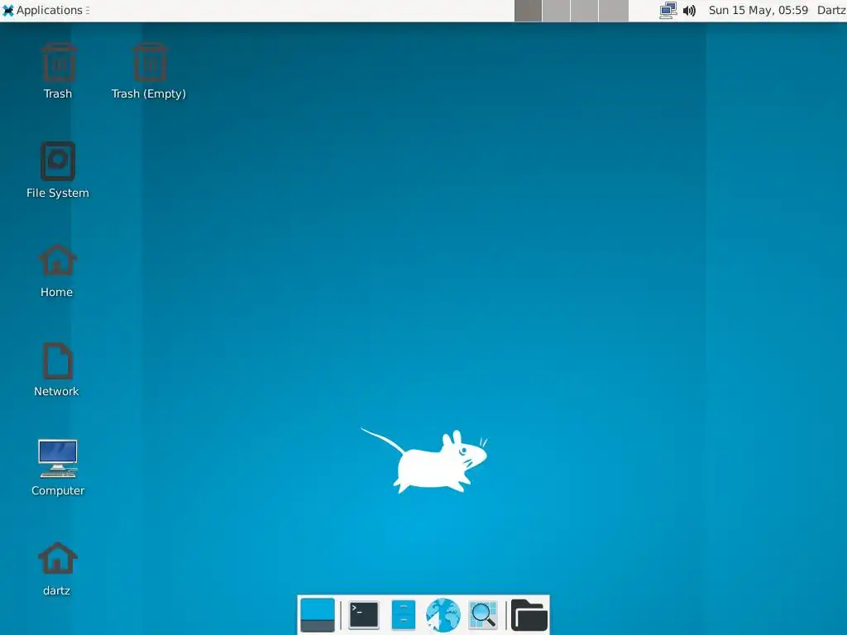
Task: Open the dark folder directory menu in dock
Action: tap(529, 615)
